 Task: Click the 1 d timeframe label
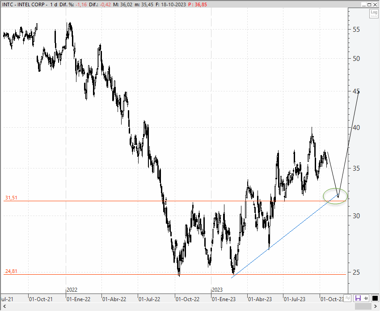coord(54,4)
